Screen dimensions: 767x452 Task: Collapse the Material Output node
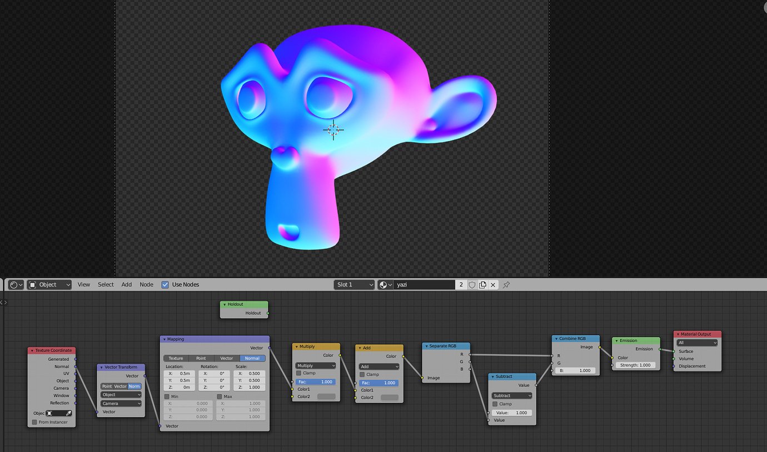pyautogui.click(x=678, y=334)
